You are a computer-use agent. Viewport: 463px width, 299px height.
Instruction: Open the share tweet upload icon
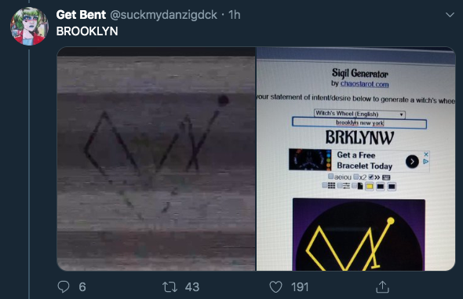coord(382,286)
